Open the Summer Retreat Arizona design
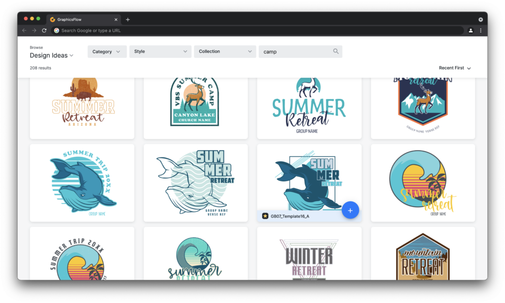The image size is (505, 303). [82, 108]
